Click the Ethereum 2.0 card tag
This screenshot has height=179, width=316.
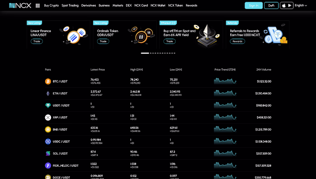pyautogui.click(x=168, y=23)
